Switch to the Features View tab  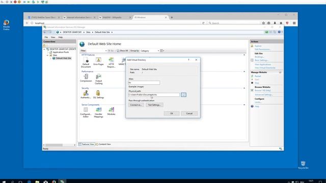tap(87, 144)
